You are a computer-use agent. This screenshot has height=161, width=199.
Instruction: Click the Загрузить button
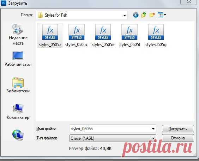pyautogui.click(x=178, y=129)
